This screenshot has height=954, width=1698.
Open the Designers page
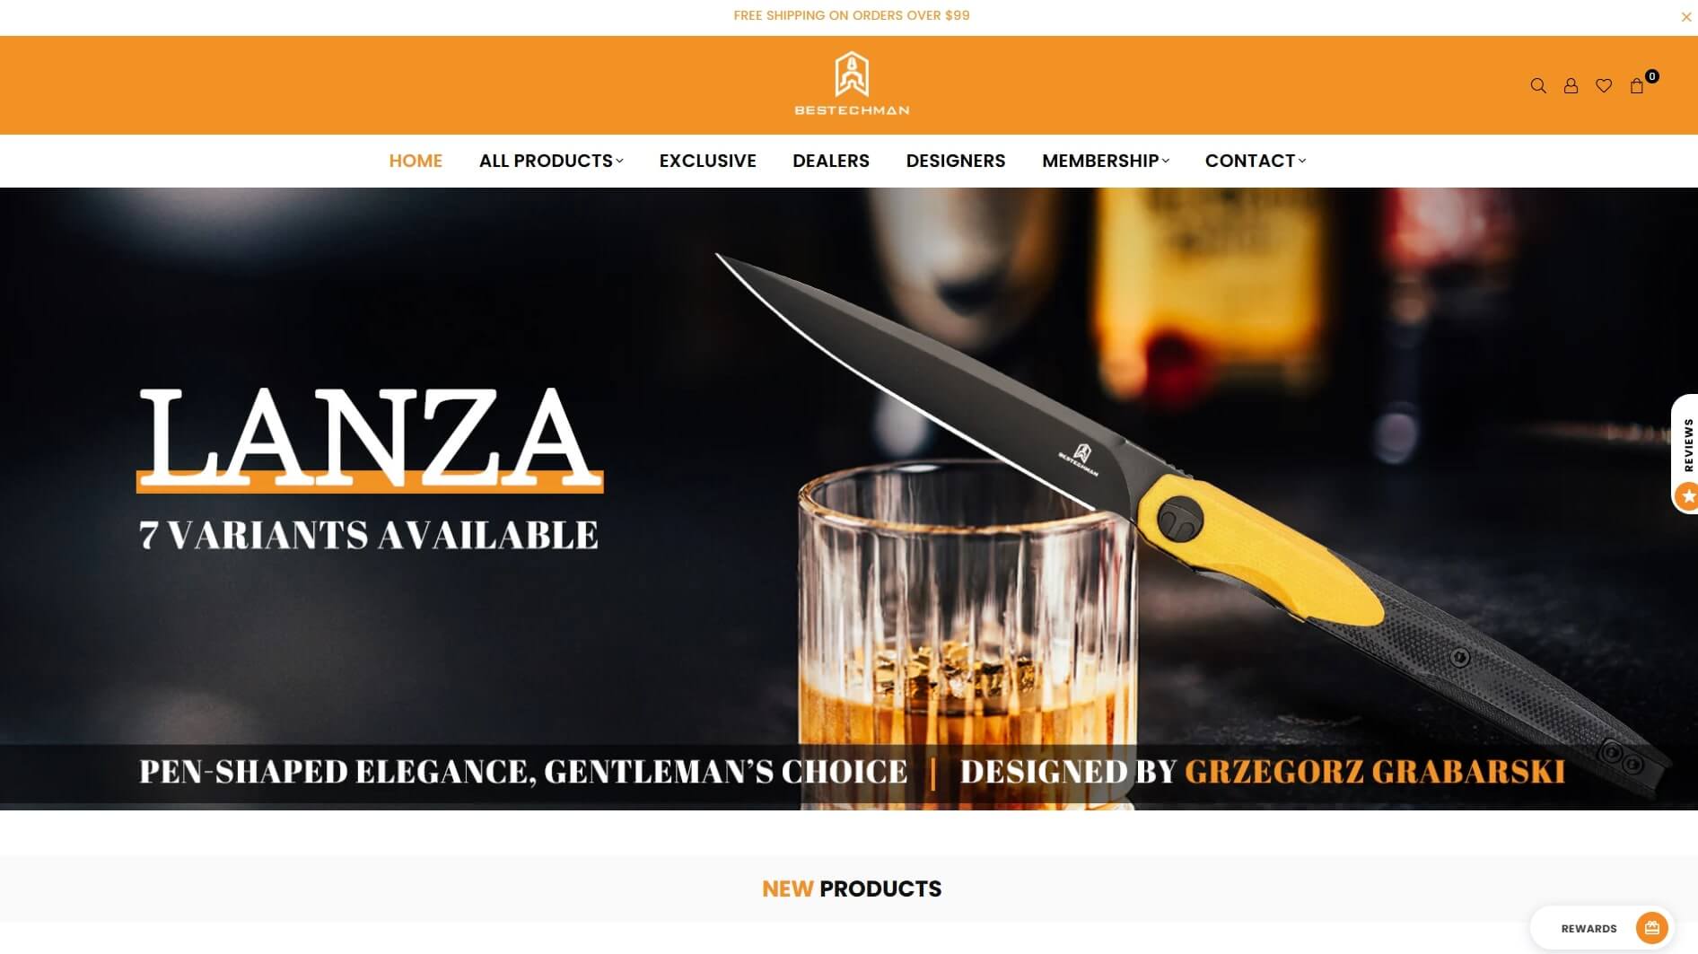956,161
